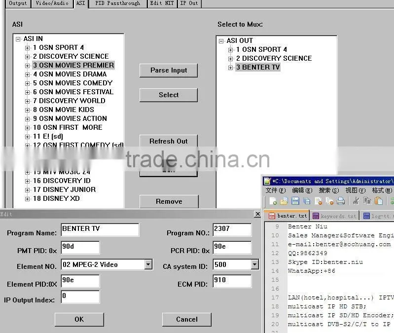Click the Program Name input field

pos(100,230)
